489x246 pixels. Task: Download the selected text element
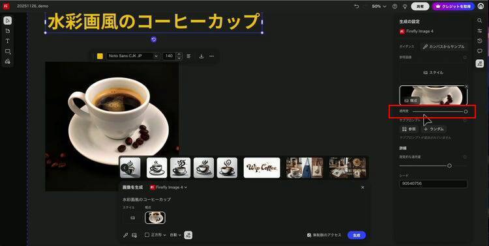201,56
